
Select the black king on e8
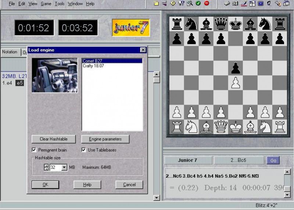point(236,24)
